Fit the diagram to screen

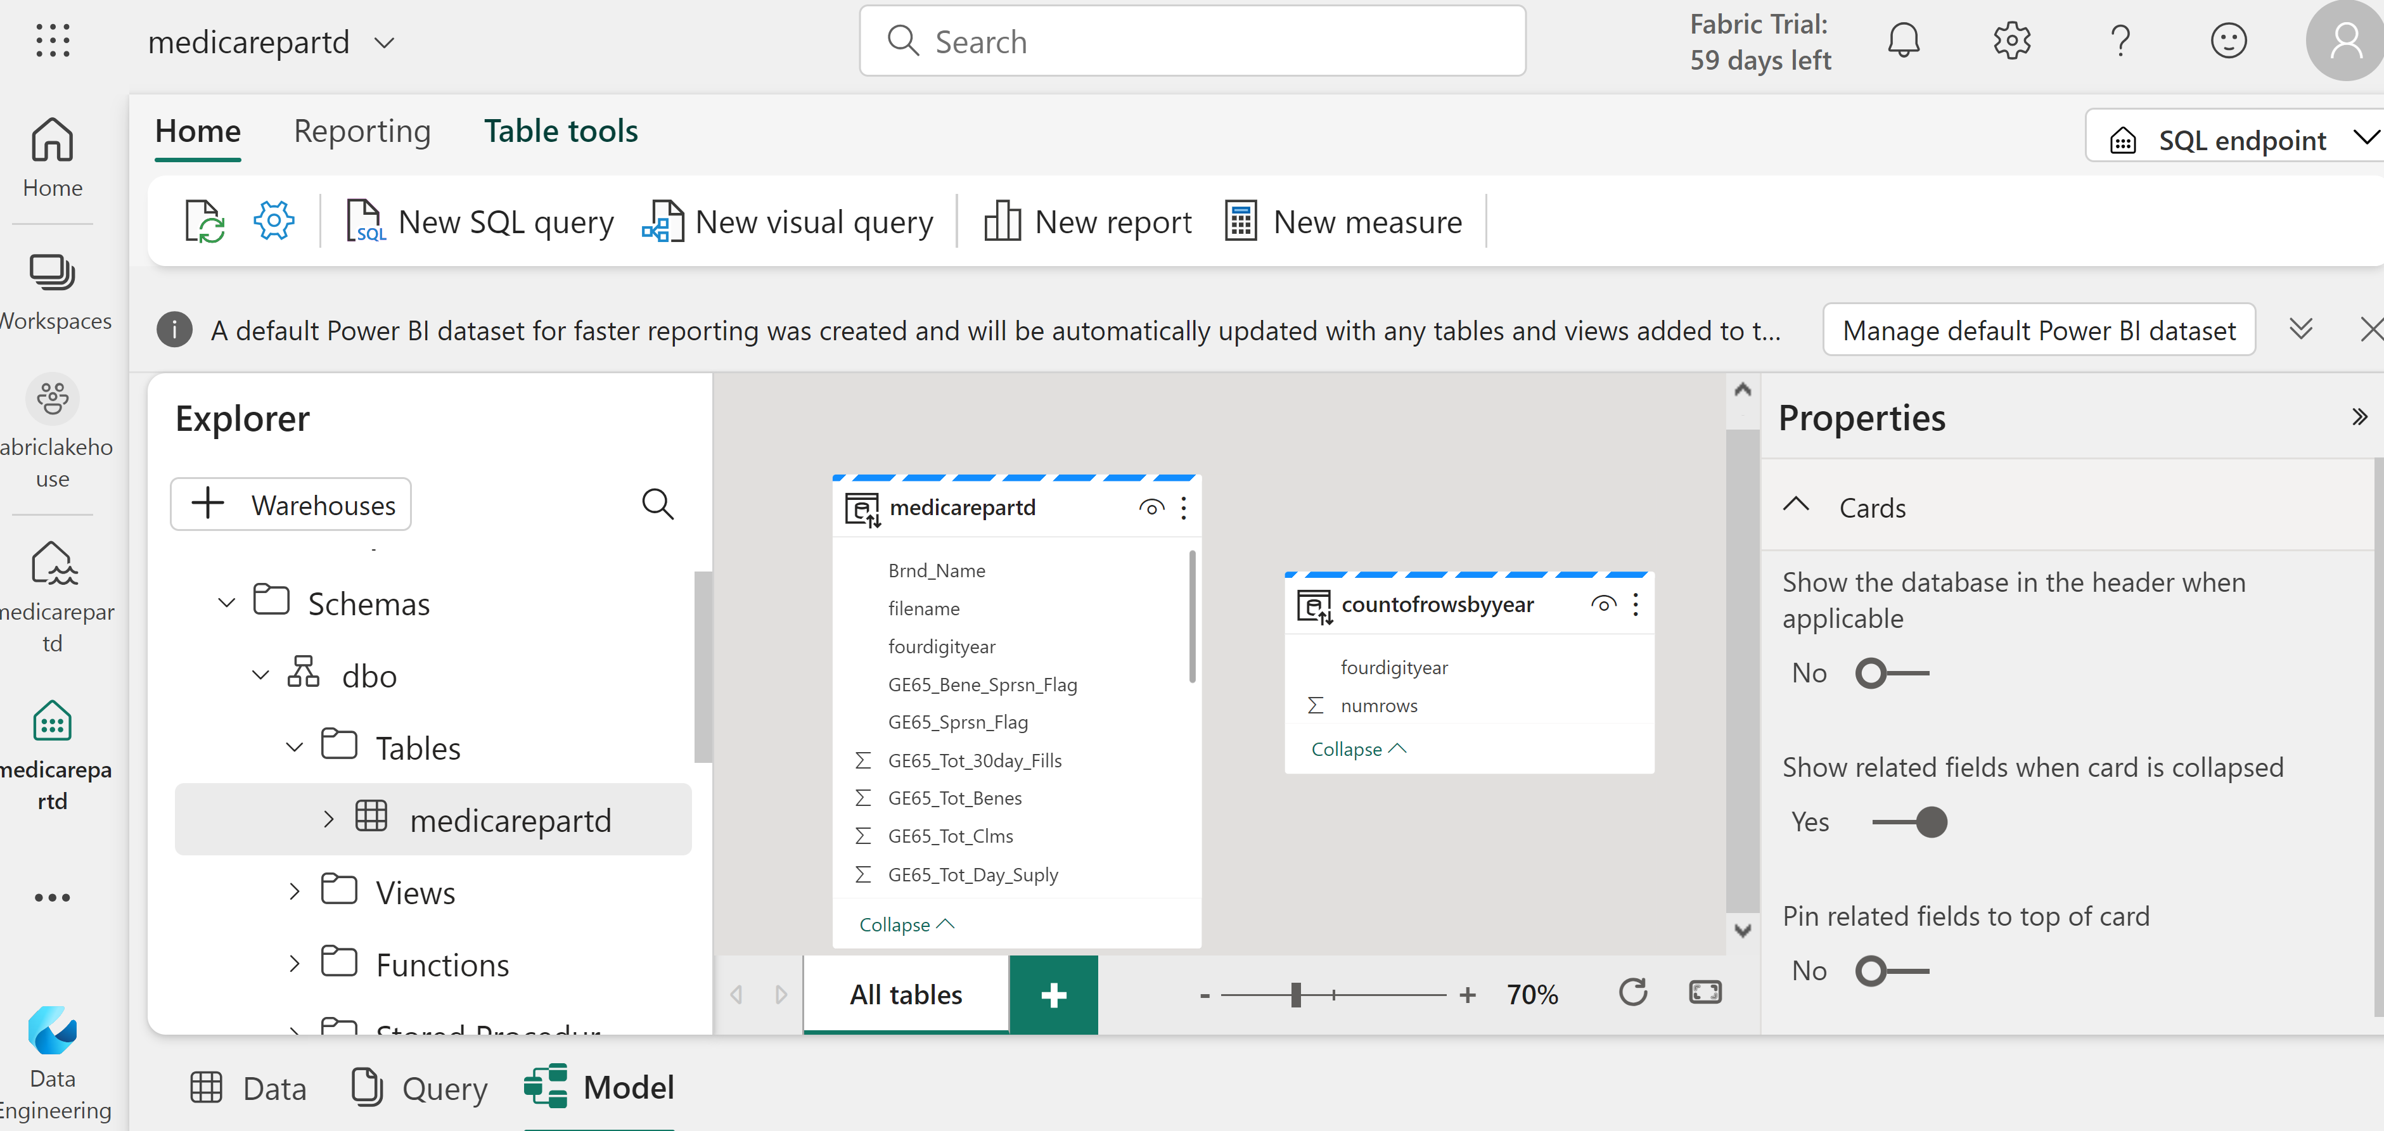[x=1706, y=993]
